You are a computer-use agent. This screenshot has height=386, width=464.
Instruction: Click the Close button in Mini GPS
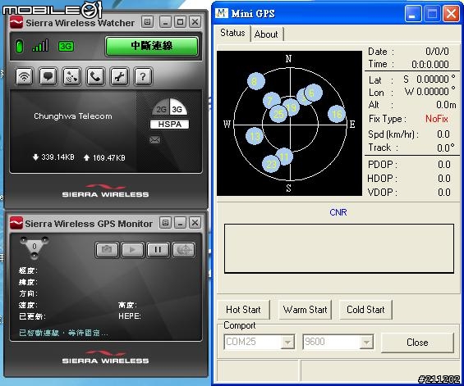point(417,343)
